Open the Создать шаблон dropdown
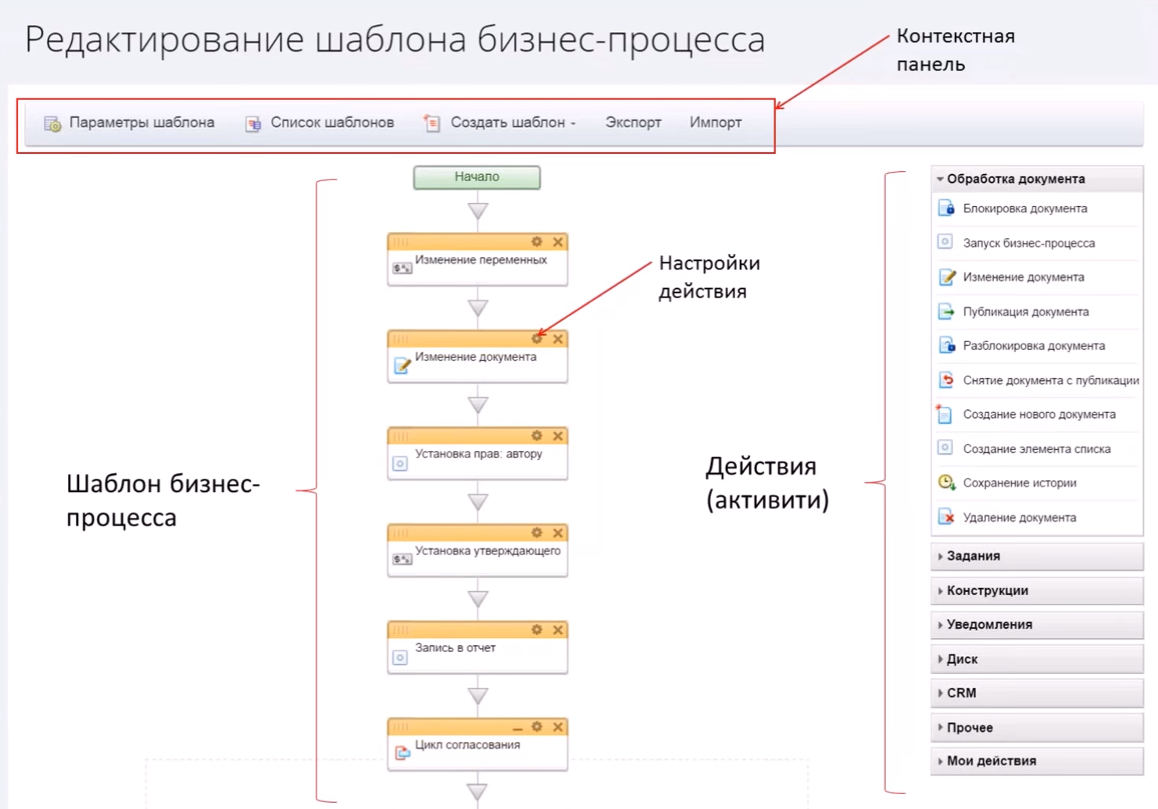Screen dimensions: 1158x809 512,123
